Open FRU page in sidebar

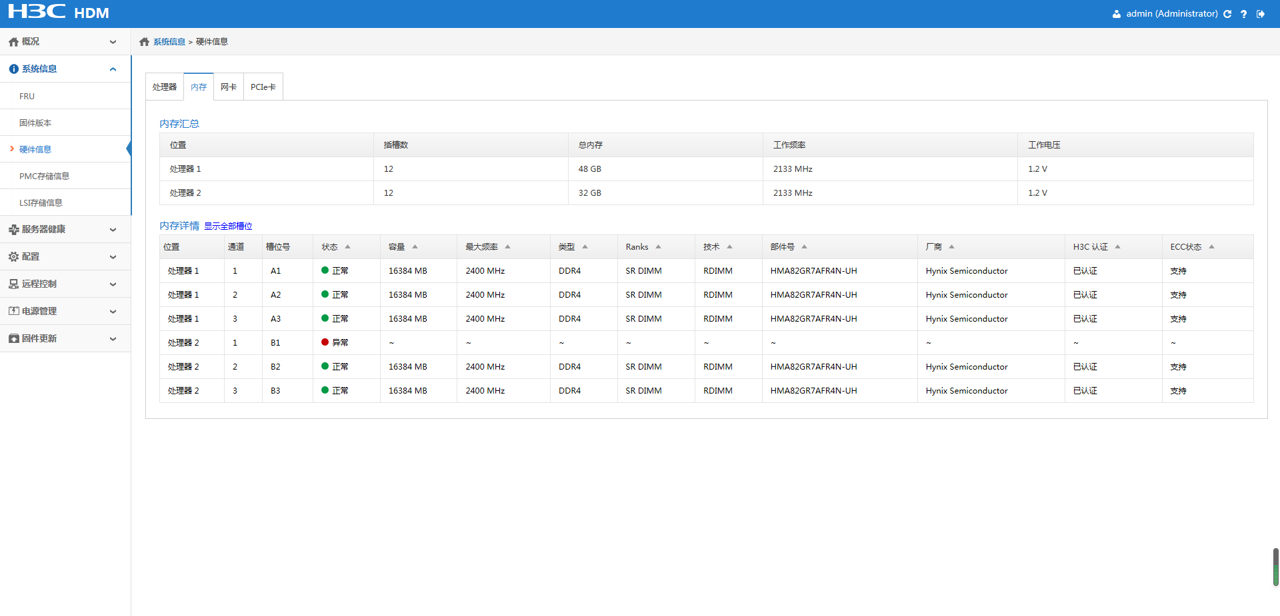(27, 97)
